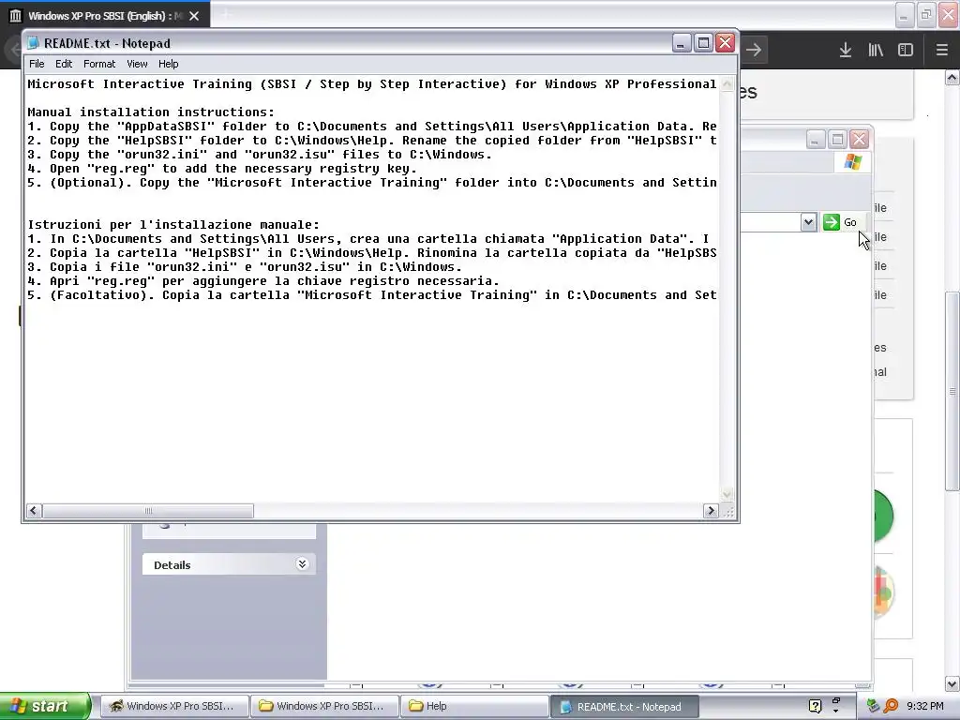Click the help question mark tray icon

click(x=815, y=707)
